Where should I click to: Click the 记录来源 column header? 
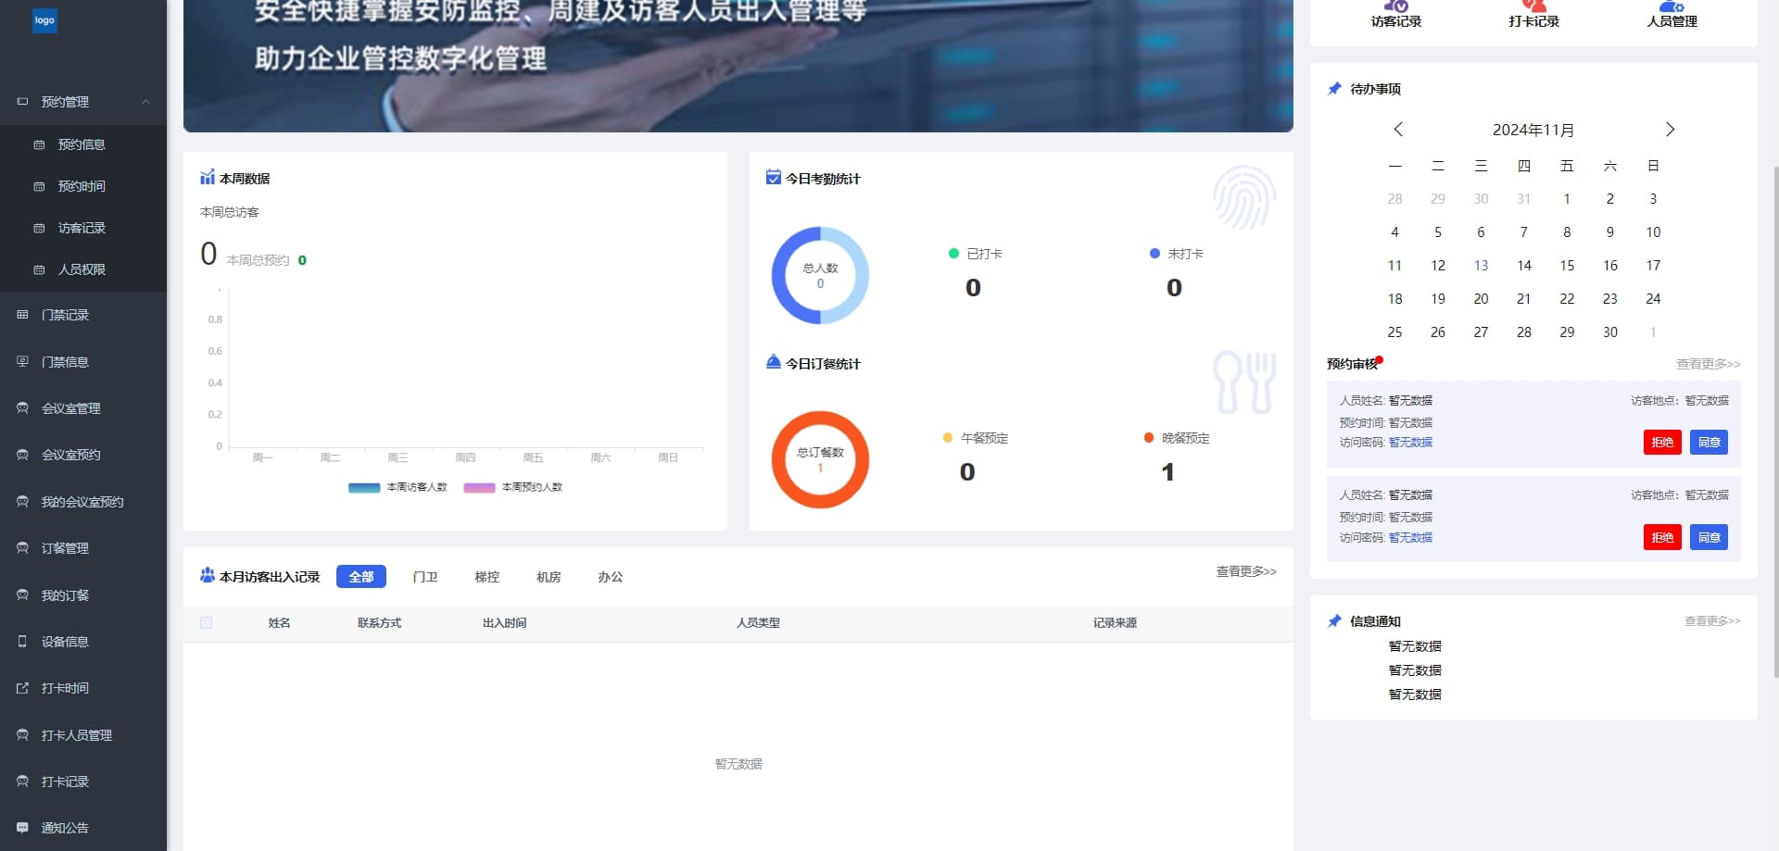click(x=1115, y=623)
